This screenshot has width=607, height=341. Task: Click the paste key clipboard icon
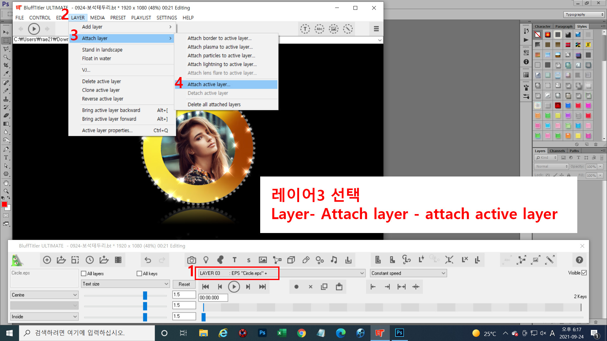(339, 287)
